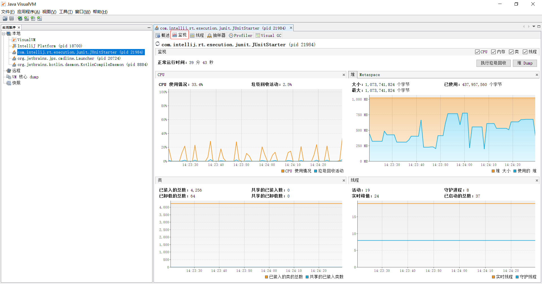Click the Add Application Snapshot toolbar icon
542x284 pixels.
point(40,19)
